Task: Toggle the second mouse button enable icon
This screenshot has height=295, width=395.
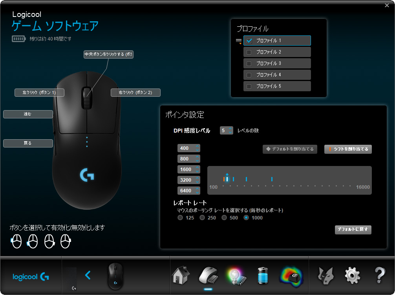Action: pos(33,241)
